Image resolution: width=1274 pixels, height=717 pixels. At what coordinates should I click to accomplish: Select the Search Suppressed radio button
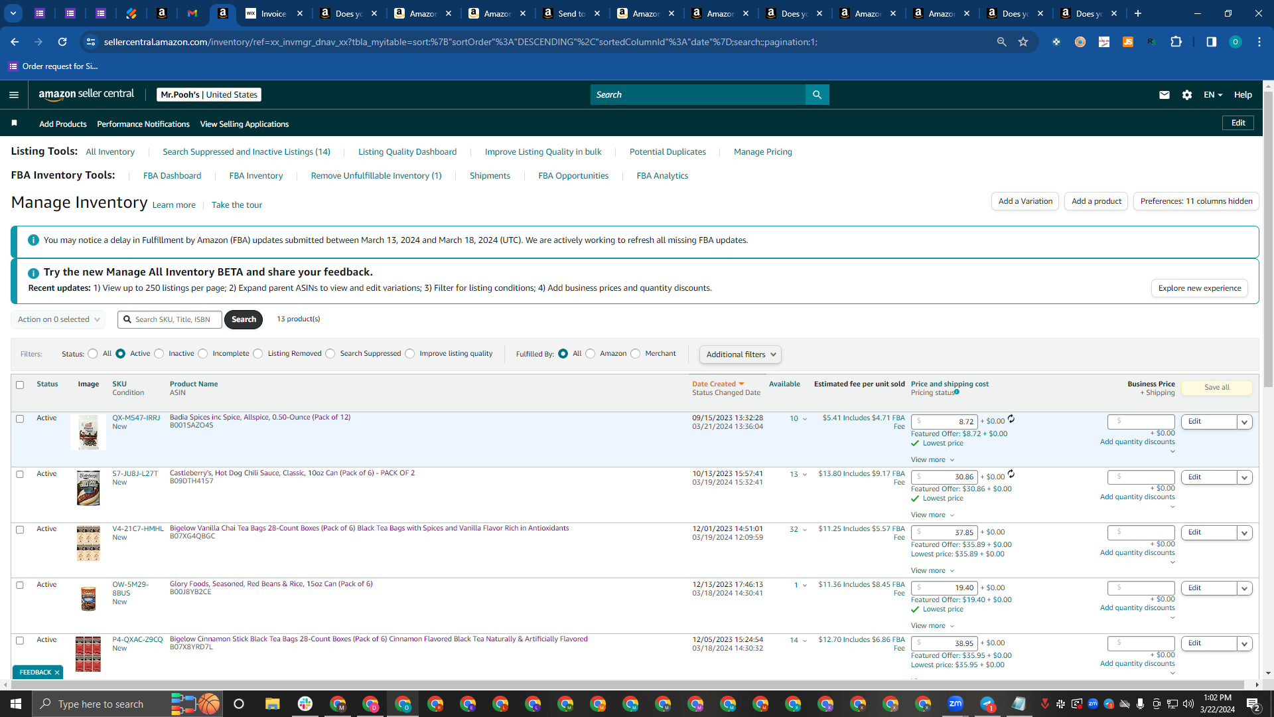click(x=330, y=354)
